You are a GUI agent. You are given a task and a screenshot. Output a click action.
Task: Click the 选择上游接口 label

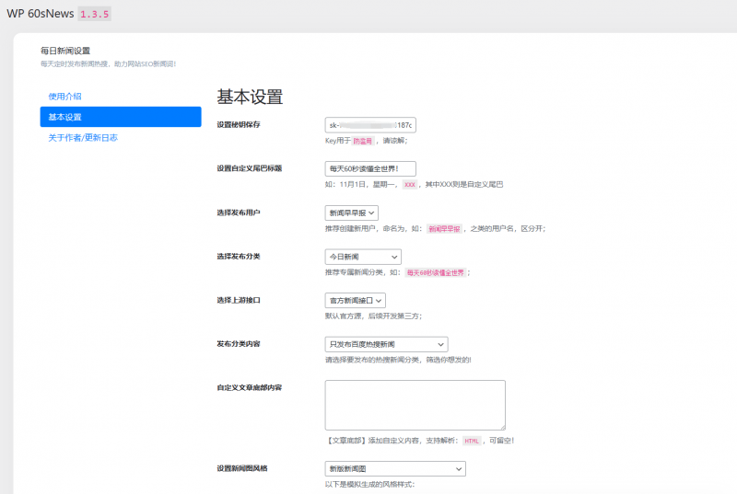click(x=239, y=300)
